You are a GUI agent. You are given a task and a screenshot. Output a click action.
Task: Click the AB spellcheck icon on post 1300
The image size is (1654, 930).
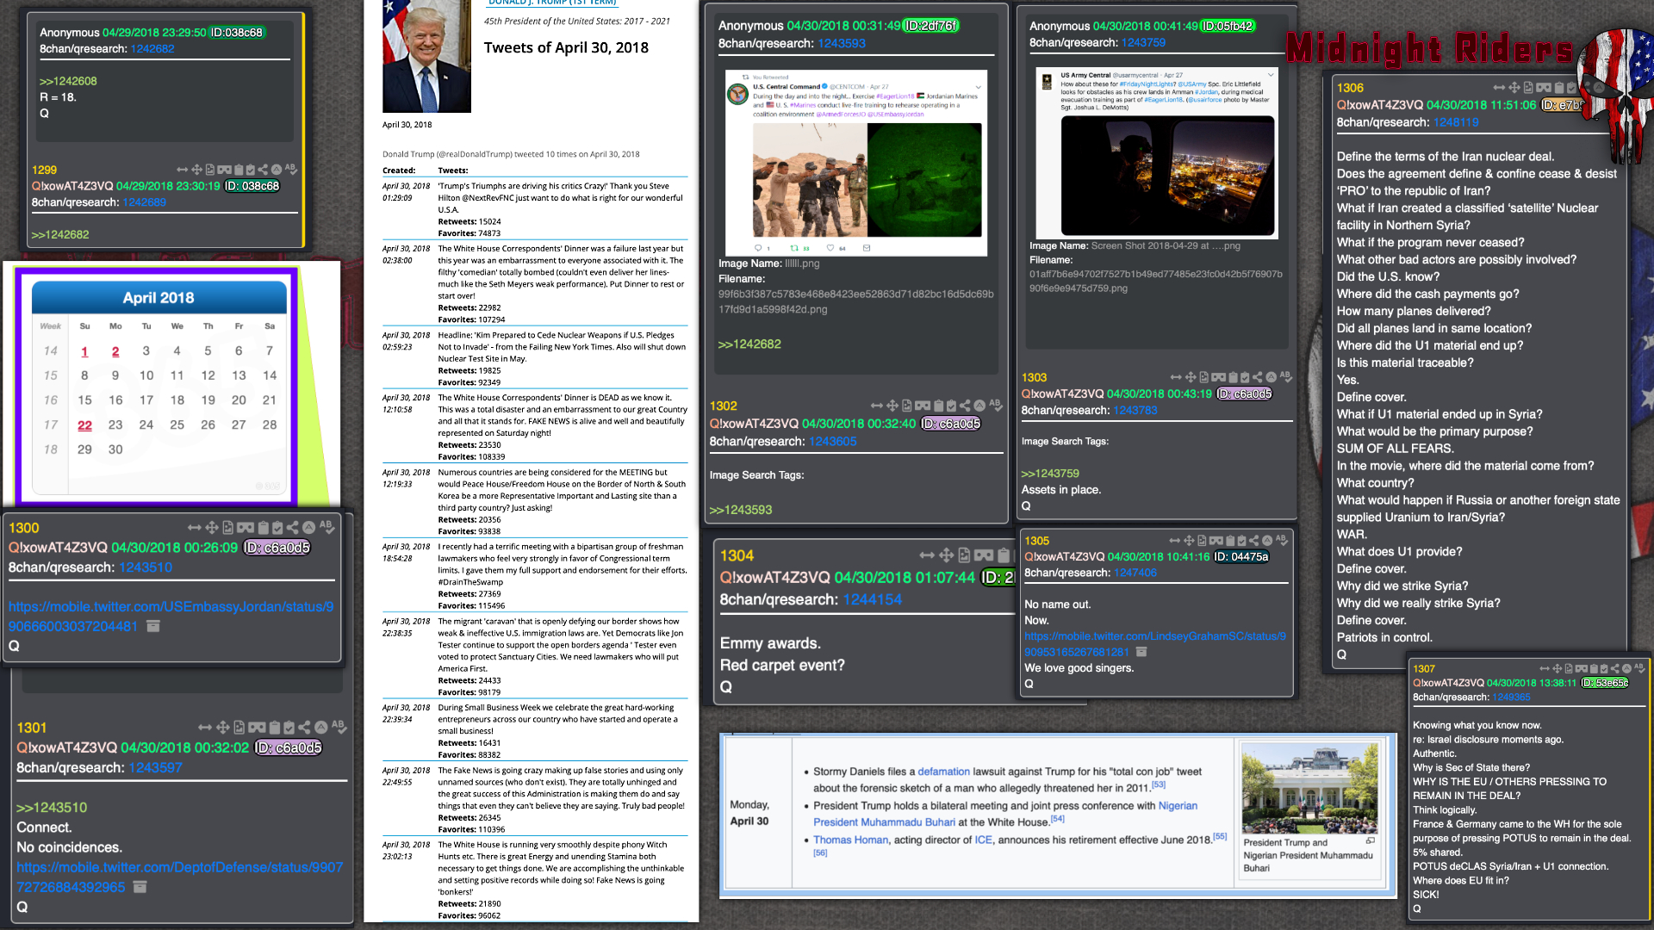click(x=326, y=527)
